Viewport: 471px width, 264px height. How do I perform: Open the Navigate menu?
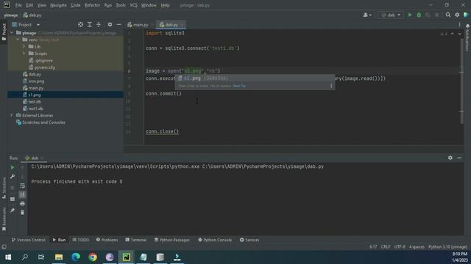click(x=58, y=5)
